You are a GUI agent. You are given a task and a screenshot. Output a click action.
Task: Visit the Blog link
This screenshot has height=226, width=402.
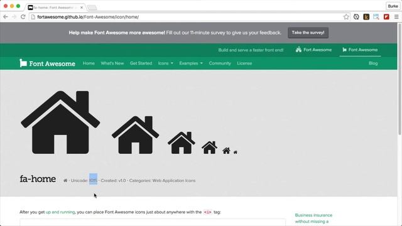tap(373, 63)
